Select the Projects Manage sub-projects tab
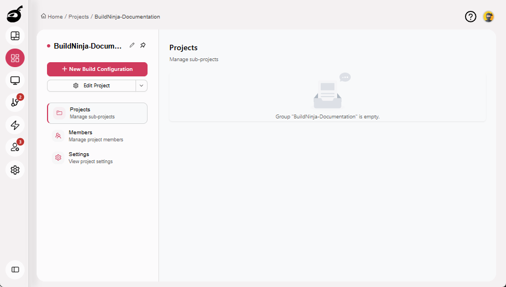Viewport: 506px width, 287px height. click(x=97, y=113)
